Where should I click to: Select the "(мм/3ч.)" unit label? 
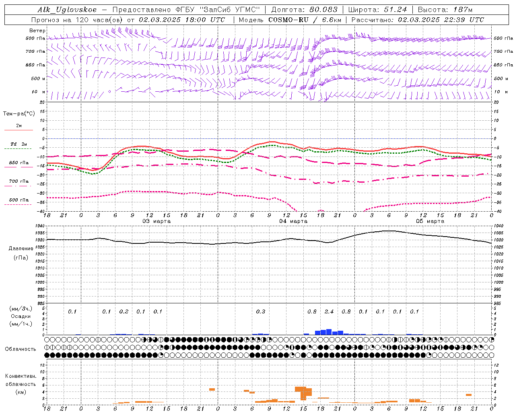point(21,309)
